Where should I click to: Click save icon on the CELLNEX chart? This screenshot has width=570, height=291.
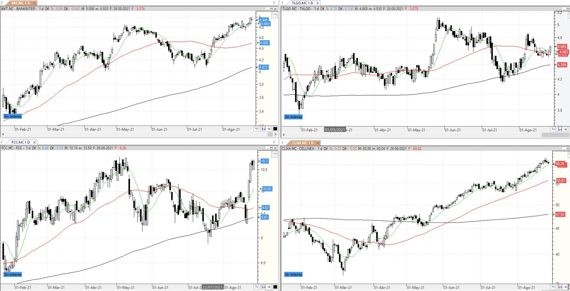[560, 287]
